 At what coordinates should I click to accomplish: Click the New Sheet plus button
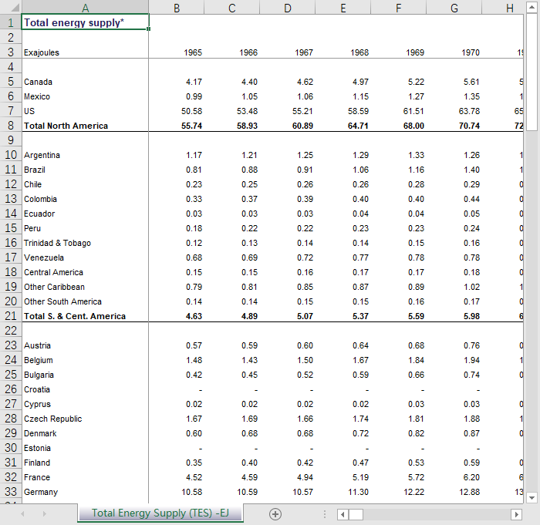275,513
